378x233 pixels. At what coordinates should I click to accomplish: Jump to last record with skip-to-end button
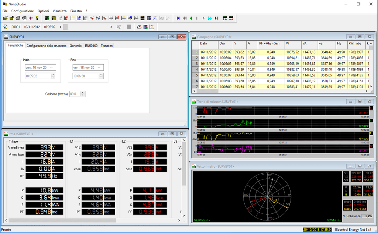point(216,18)
